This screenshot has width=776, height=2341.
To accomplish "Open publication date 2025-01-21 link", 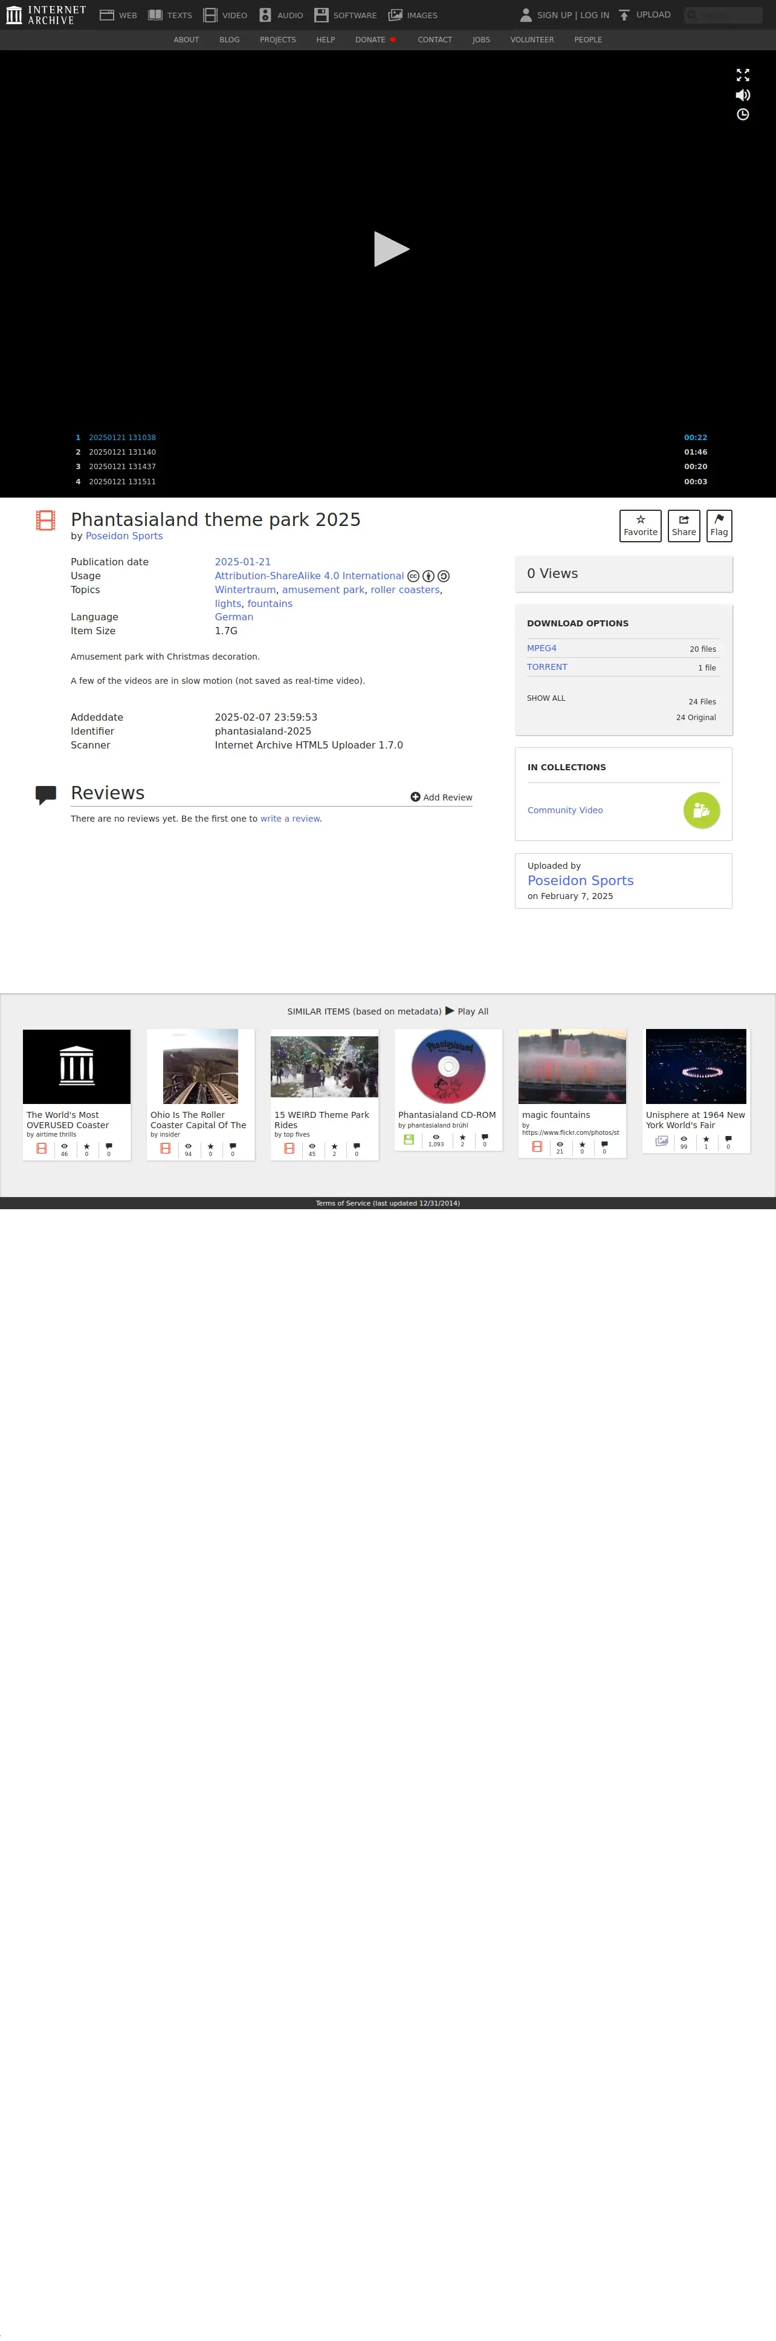I will click(242, 562).
